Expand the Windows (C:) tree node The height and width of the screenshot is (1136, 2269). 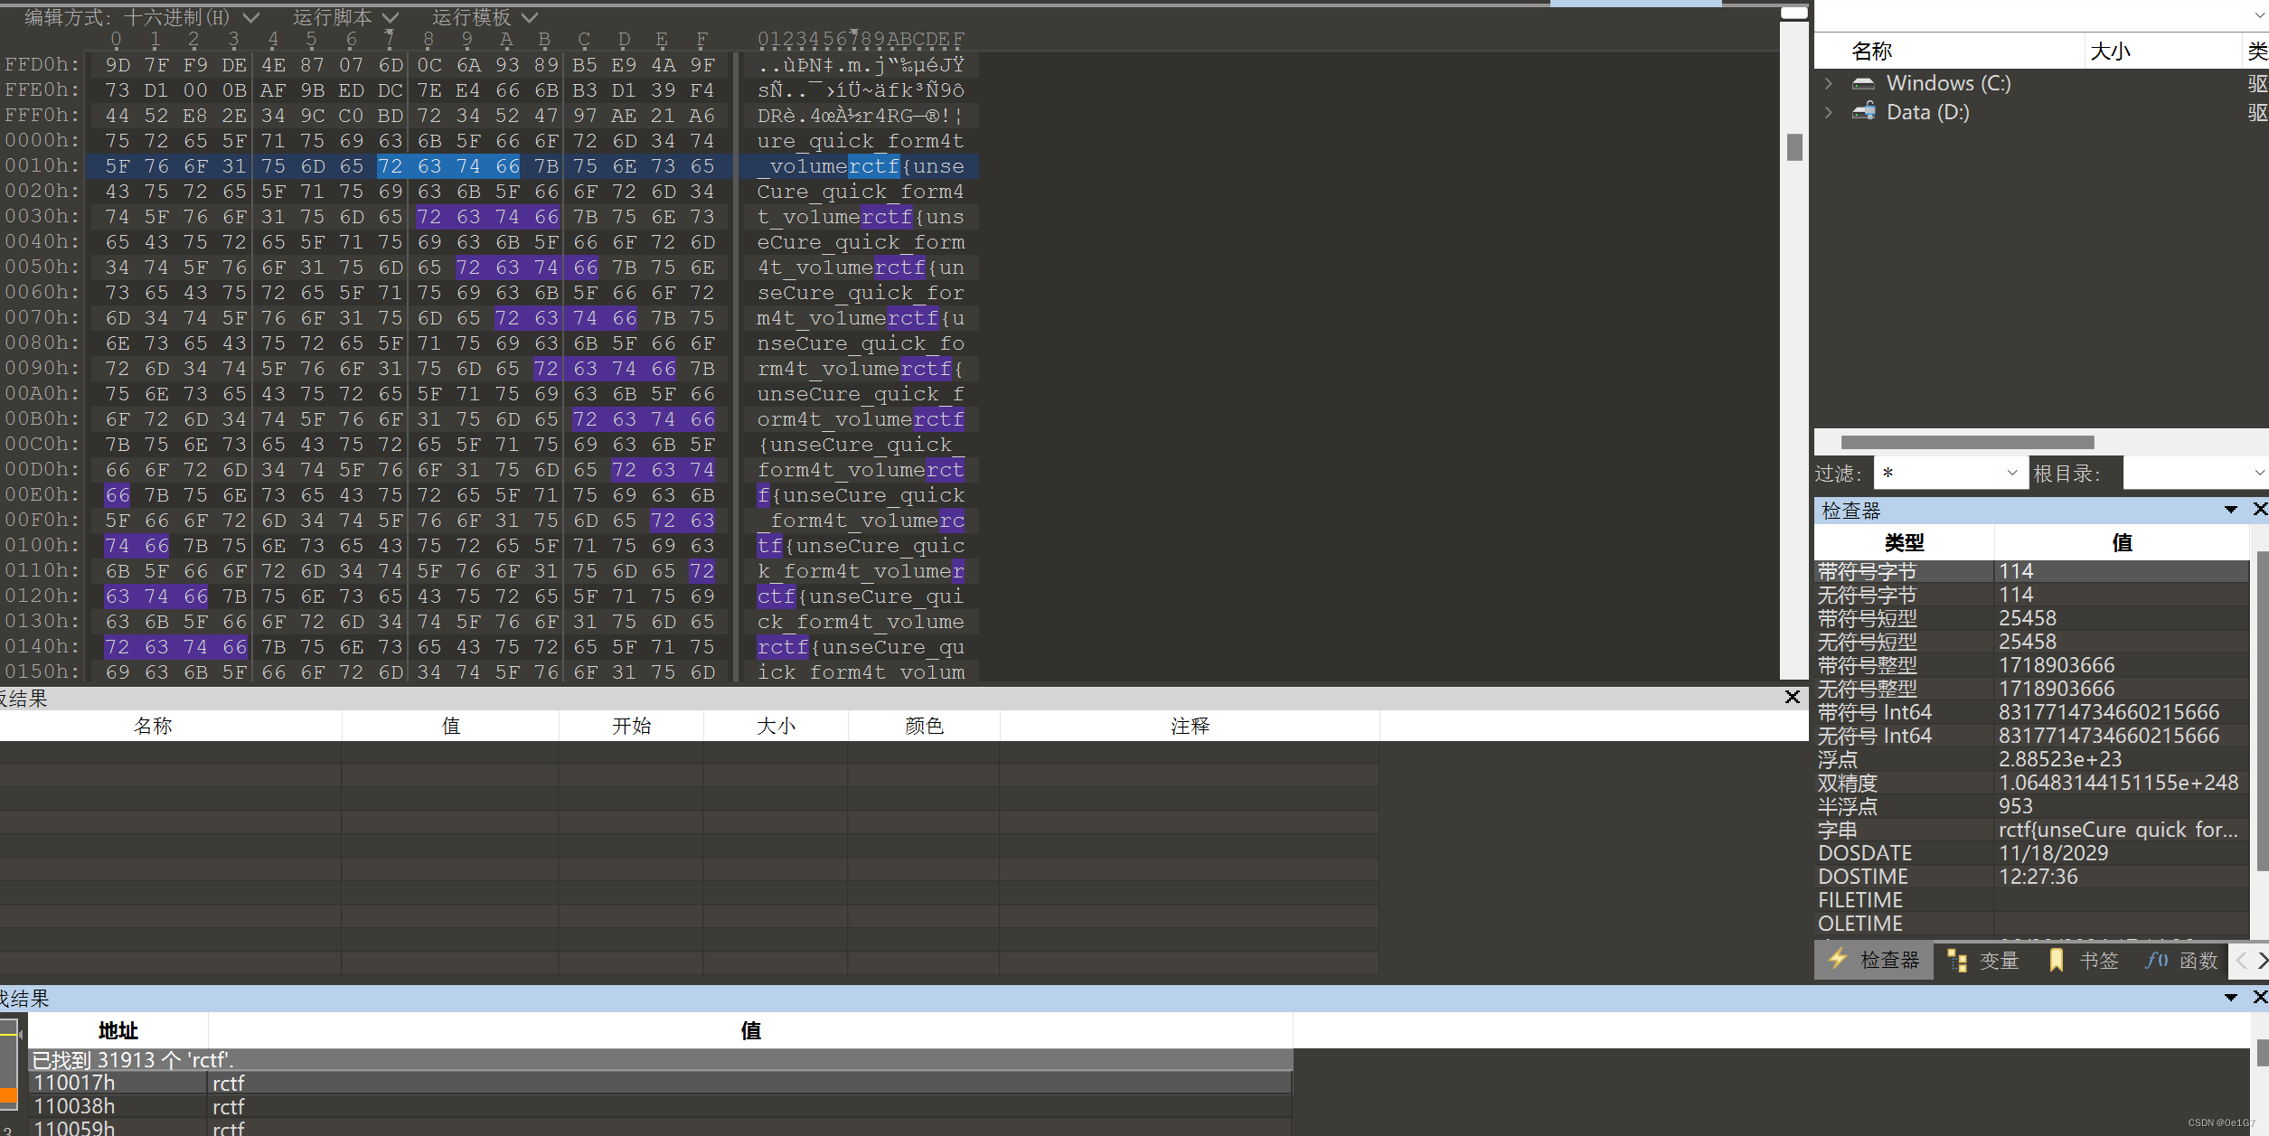click(x=1828, y=82)
